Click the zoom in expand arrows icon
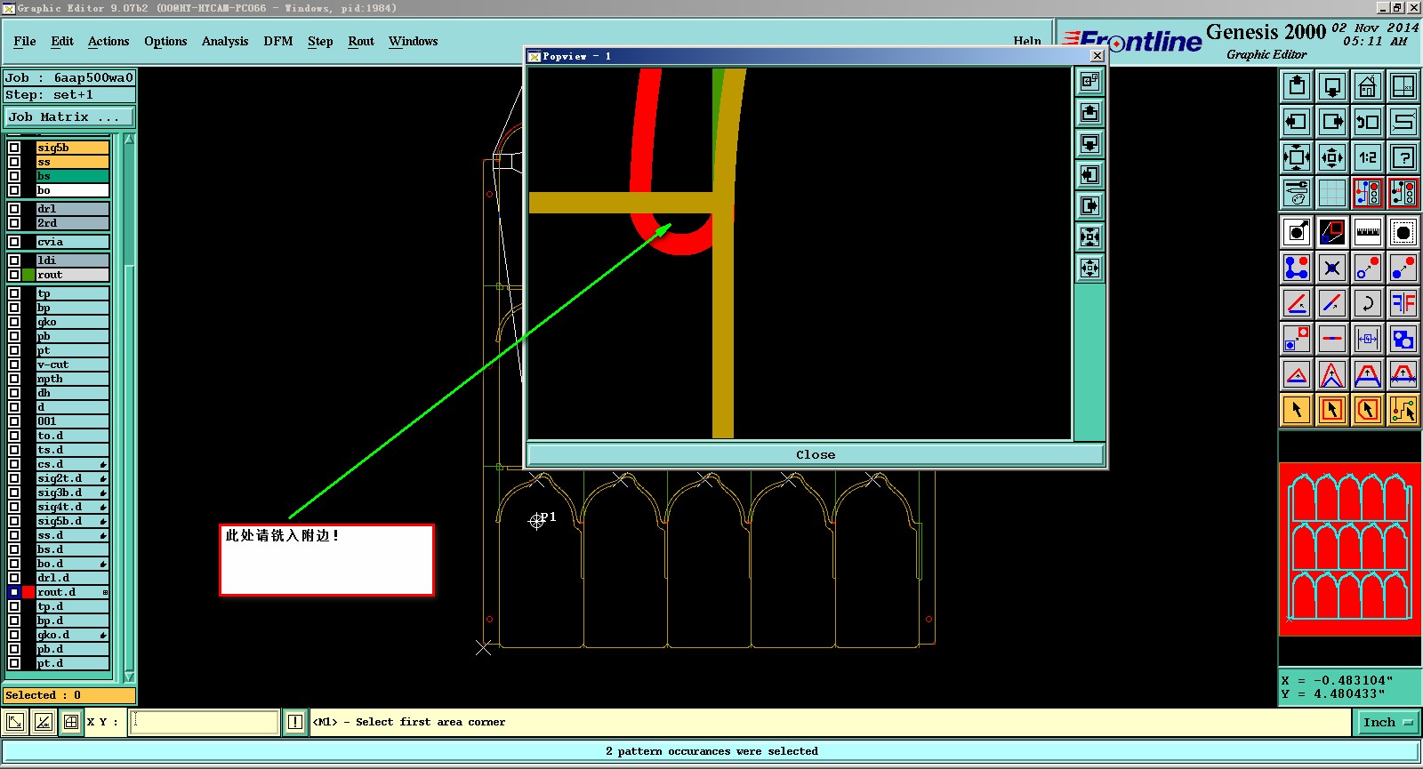Image resolution: width=1423 pixels, height=769 pixels. point(1297,157)
